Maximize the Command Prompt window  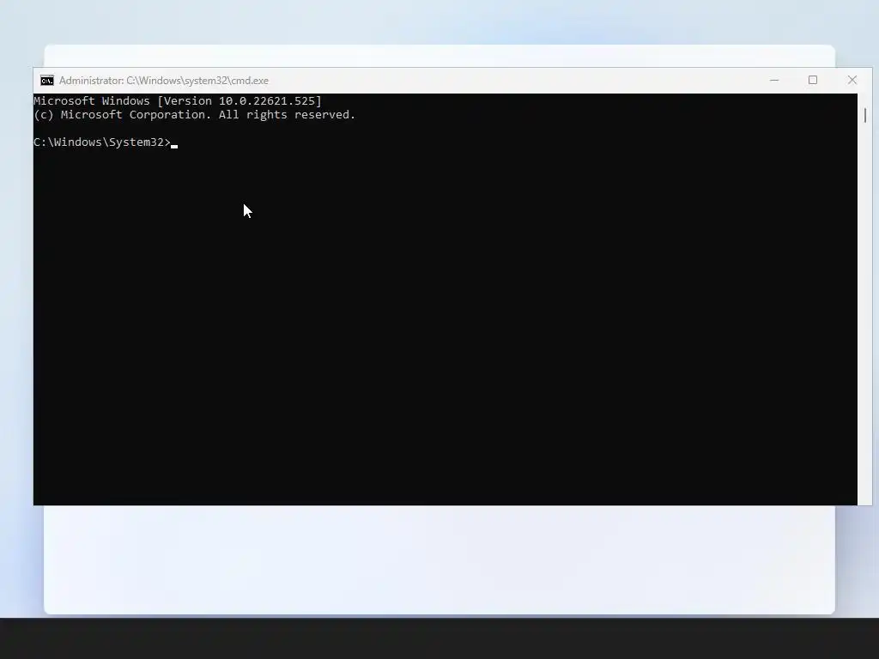point(812,81)
